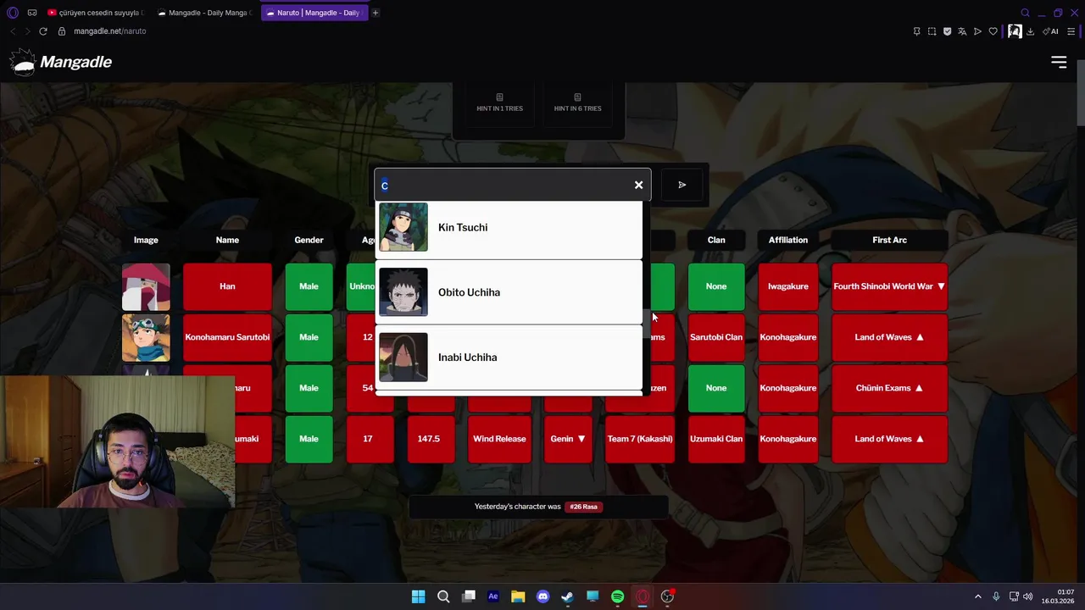Select Obito Uchiha from suggestions
This screenshot has width=1085, height=610.
click(x=509, y=292)
